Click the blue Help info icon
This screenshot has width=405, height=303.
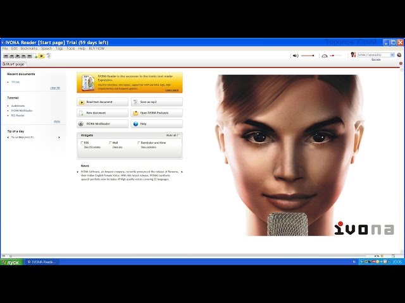point(135,124)
